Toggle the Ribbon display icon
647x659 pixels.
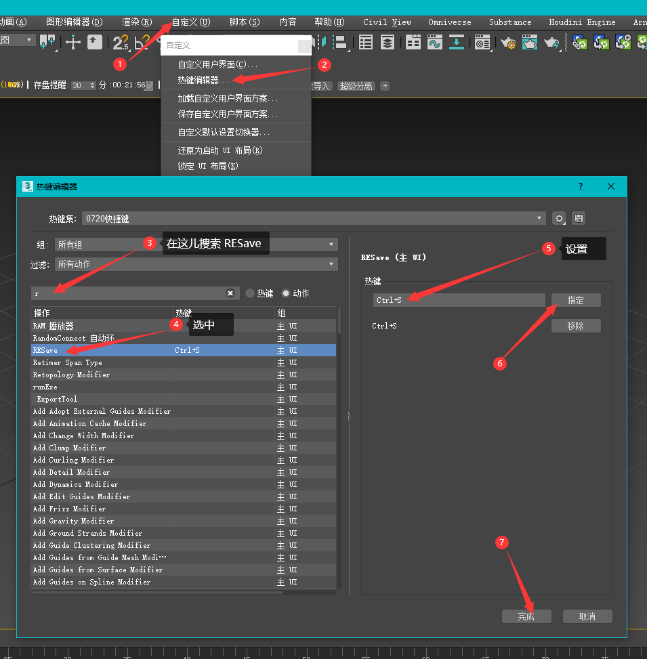pos(413,42)
